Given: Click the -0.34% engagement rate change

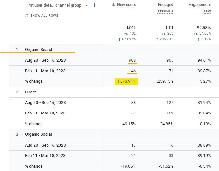Looking at the screenshot, I should pos(205,166).
